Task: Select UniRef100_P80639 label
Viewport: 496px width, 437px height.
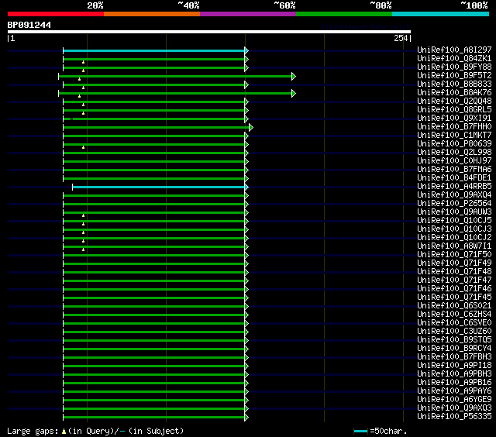Action: 454,144
